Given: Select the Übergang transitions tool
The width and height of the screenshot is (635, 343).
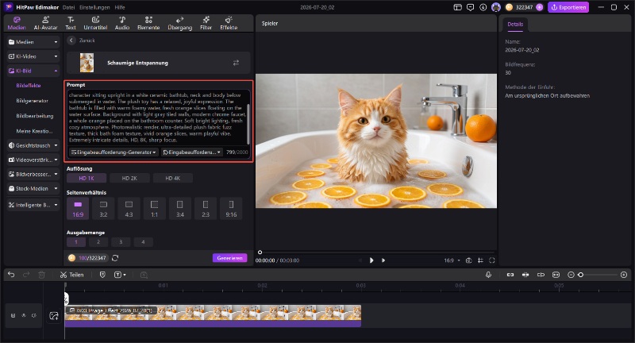Looking at the screenshot, I should (x=180, y=23).
